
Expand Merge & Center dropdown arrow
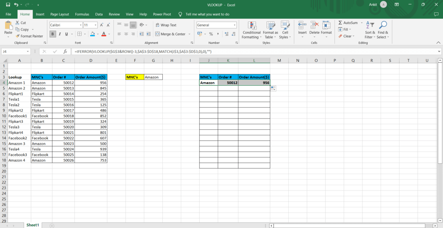[x=189, y=34]
